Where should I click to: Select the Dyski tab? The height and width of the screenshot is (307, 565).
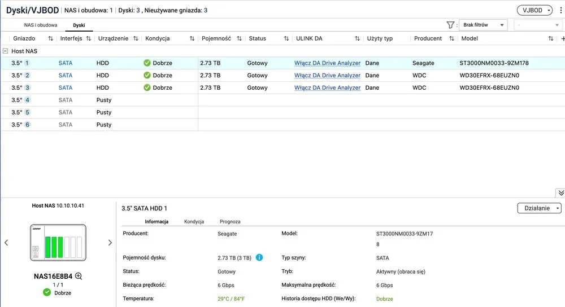[x=79, y=25]
